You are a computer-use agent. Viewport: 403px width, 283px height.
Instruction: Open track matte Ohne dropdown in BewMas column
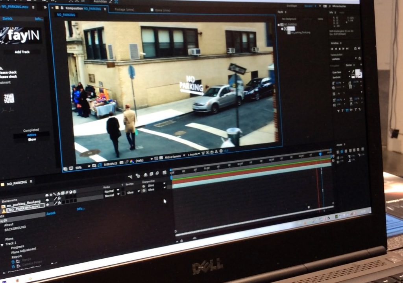tap(133, 192)
